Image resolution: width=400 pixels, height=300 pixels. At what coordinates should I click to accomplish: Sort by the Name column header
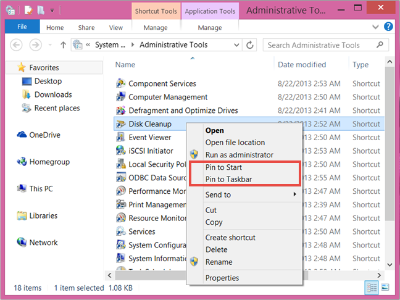point(125,65)
